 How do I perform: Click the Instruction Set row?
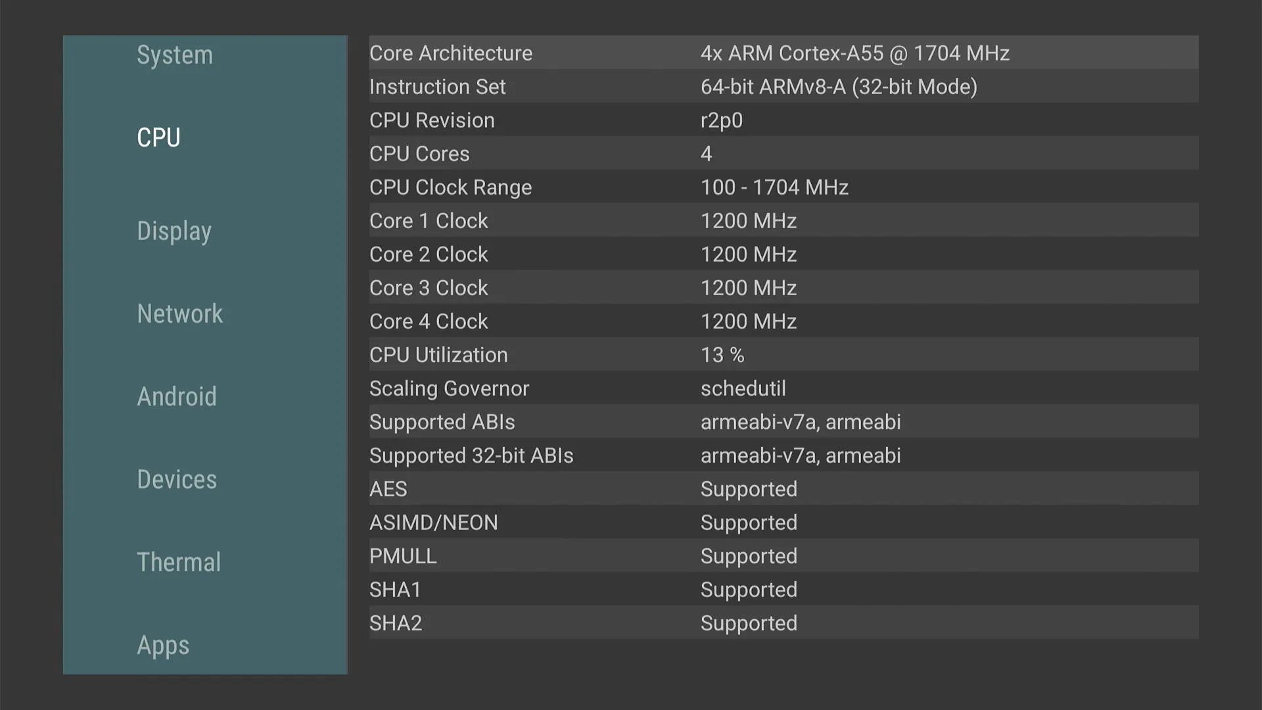pos(782,87)
